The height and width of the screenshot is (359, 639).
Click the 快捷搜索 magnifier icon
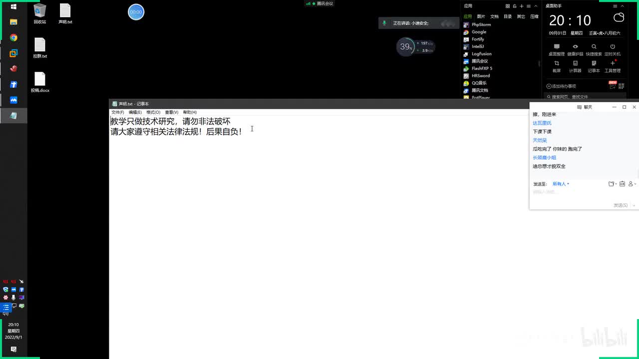coord(594,47)
